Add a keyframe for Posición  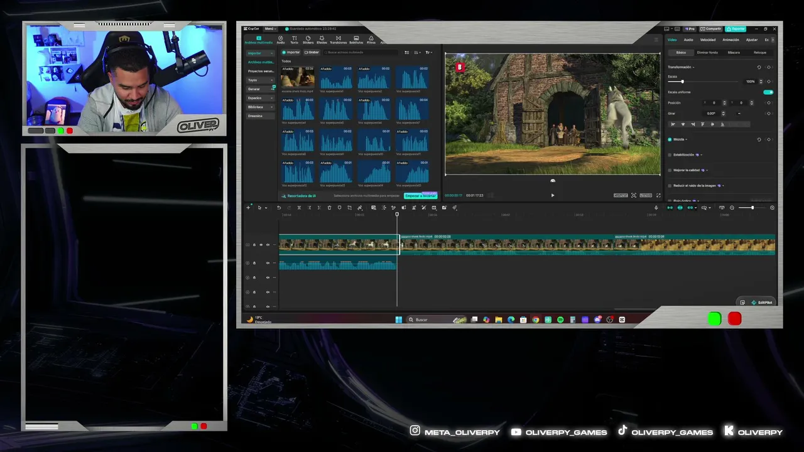[769, 102]
